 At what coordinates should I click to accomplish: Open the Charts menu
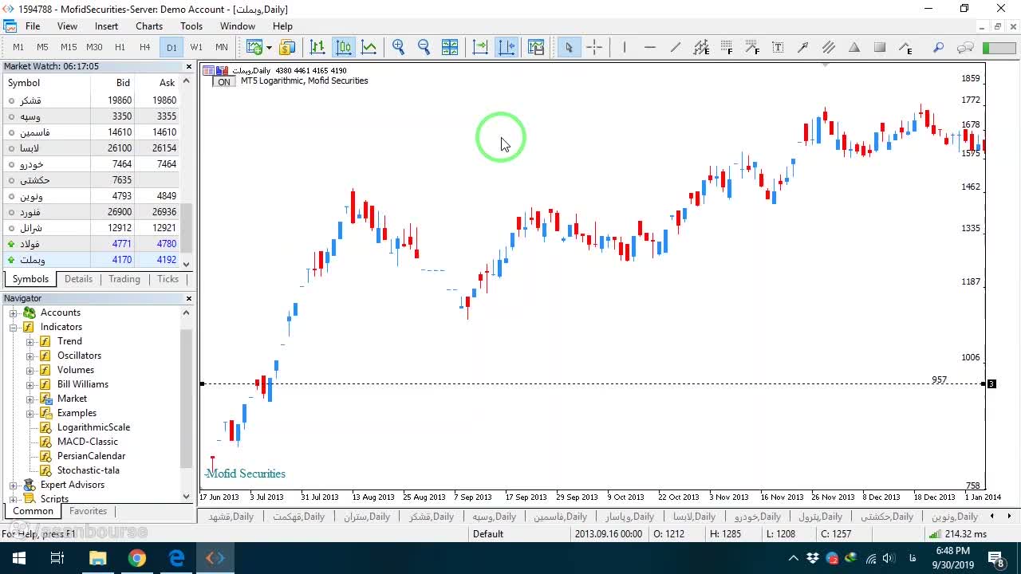pyautogui.click(x=149, y=26)
